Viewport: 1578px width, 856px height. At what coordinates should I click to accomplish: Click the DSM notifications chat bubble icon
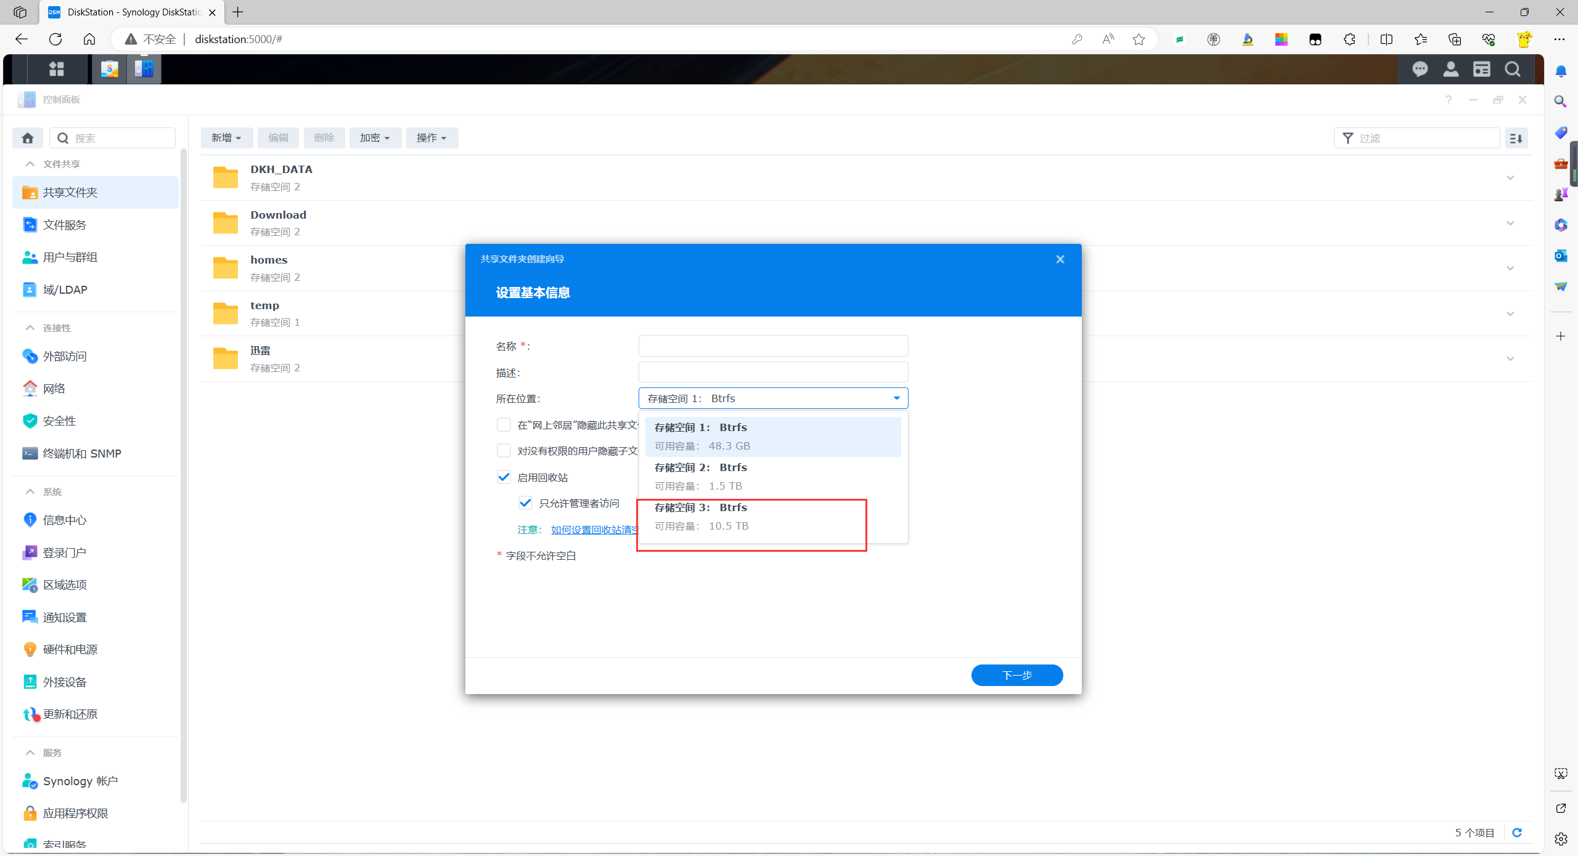tap(1420, 69)
